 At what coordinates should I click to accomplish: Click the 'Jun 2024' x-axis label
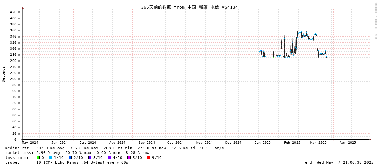pyautogui.click(x=60, y=143)
